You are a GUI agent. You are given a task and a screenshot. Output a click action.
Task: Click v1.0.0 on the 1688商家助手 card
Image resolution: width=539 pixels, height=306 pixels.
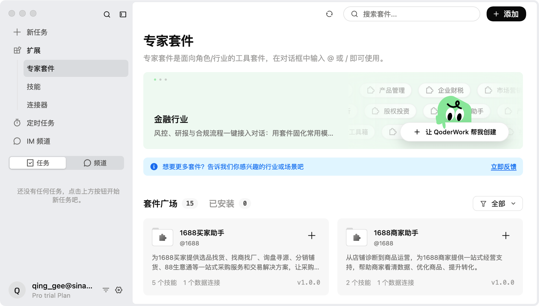point(503,283)
